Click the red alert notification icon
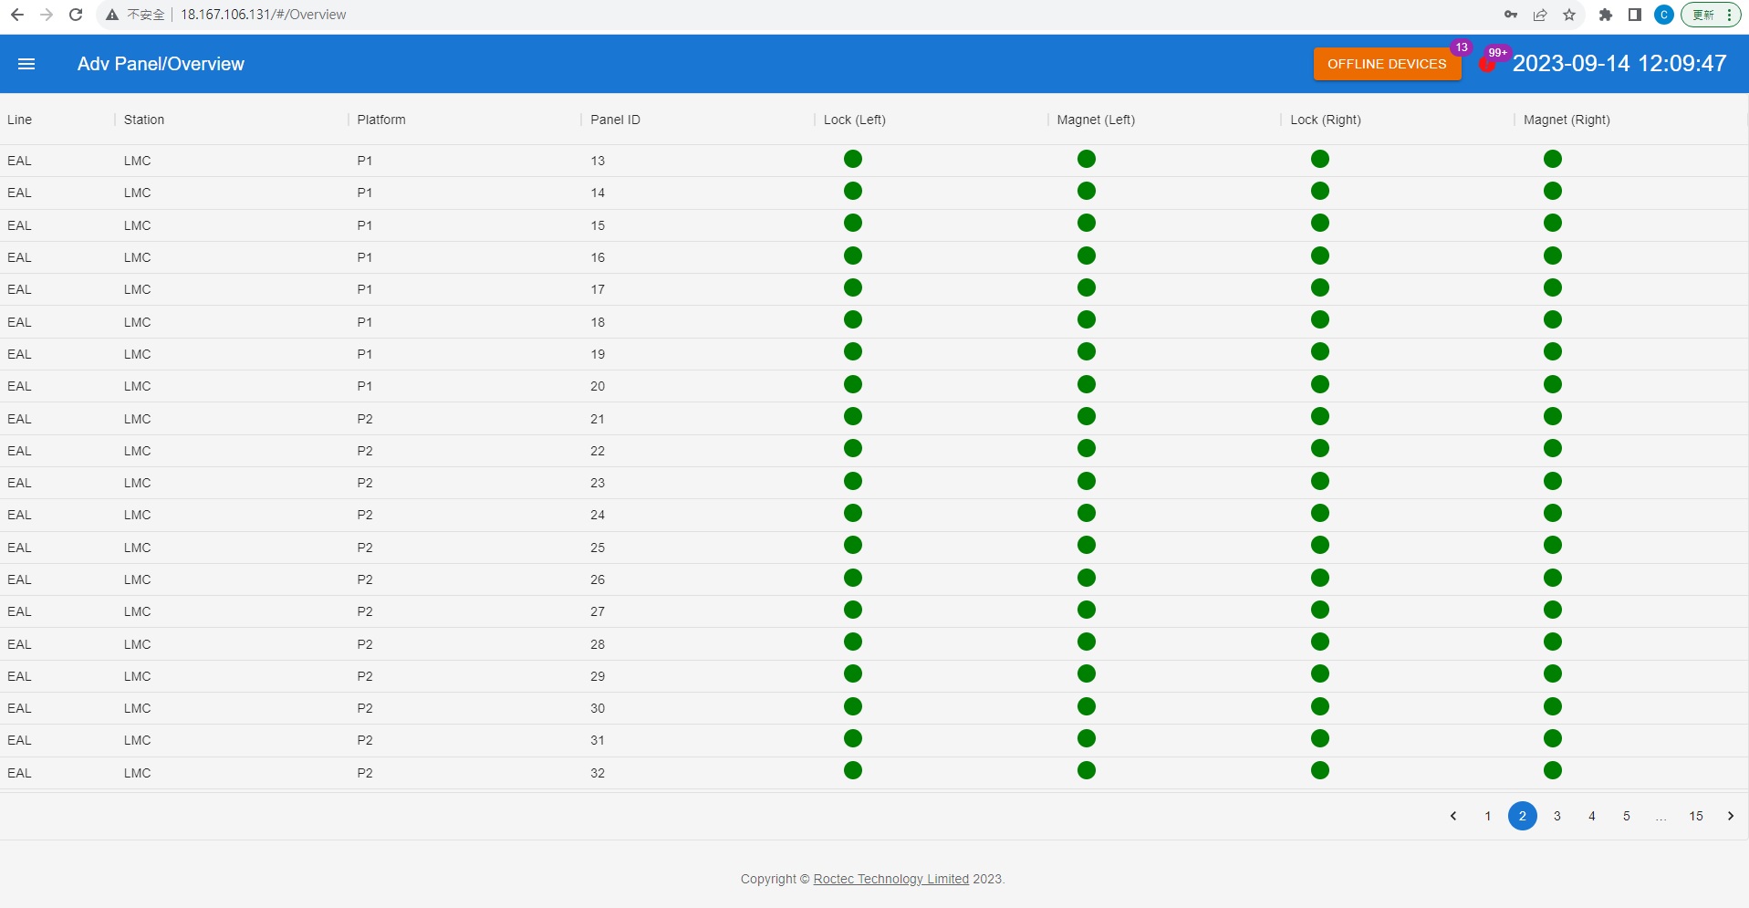Viewport: 1749px width, 908px height. point(1487,64)
